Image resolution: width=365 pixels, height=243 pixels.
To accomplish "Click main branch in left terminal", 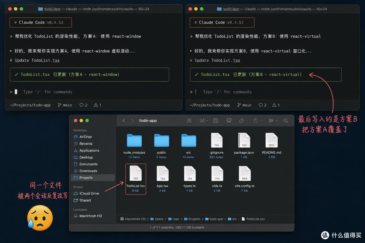I will tap(65, 105).
